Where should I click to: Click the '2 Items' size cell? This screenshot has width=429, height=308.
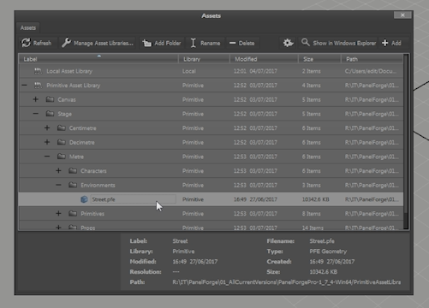click(x=311, y=71)
